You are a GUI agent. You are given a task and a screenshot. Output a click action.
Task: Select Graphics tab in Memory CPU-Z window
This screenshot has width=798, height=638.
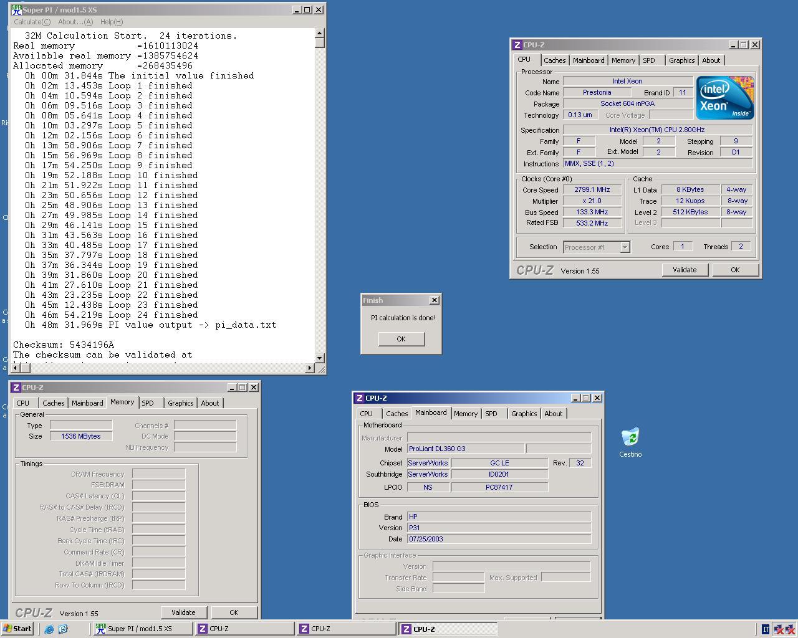(180, 403)
